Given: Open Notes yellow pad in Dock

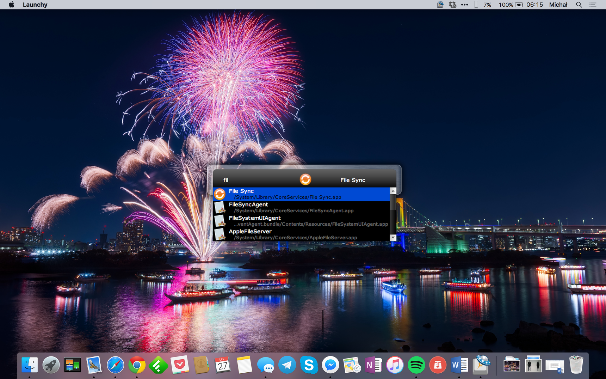Looking at the screenshot, I should tap(244, 365).
